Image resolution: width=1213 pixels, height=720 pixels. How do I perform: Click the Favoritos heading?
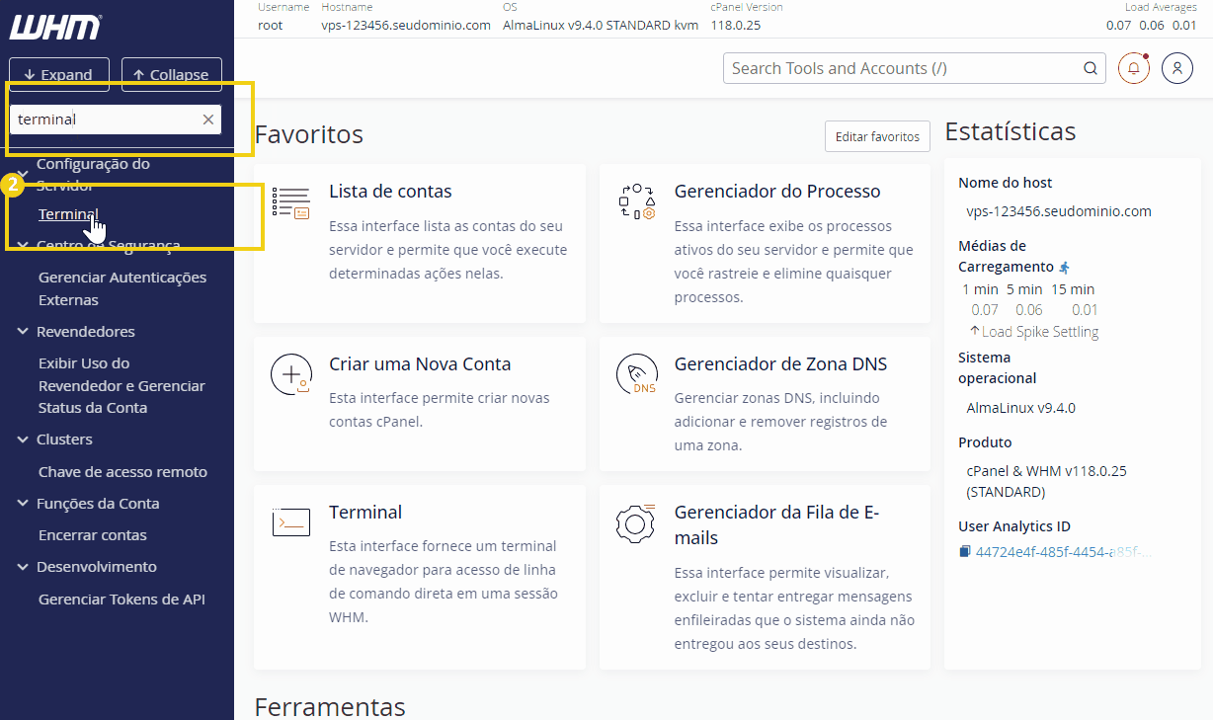click(309, 134)
